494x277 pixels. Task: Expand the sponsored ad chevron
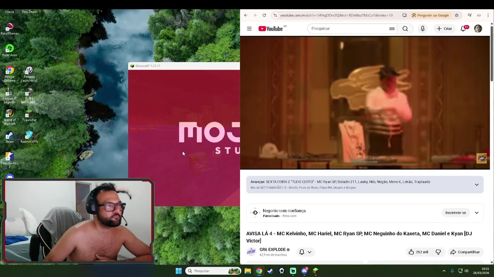[477, 213]
